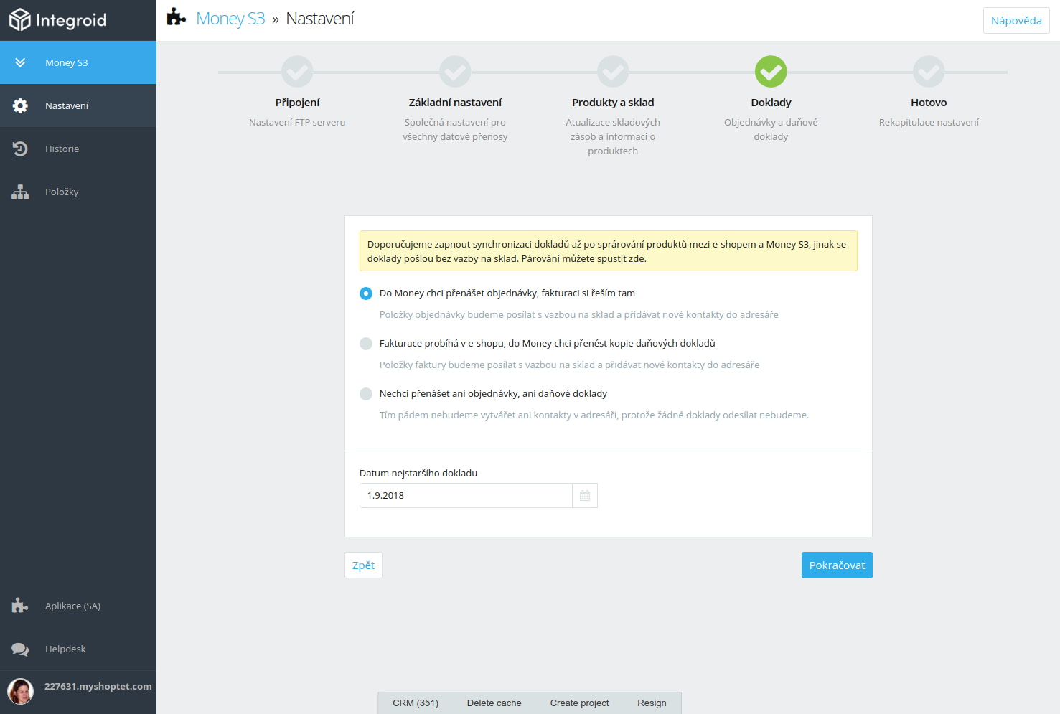
Task: Click the green Doklady step checkmark
Action: click(771, 72)
